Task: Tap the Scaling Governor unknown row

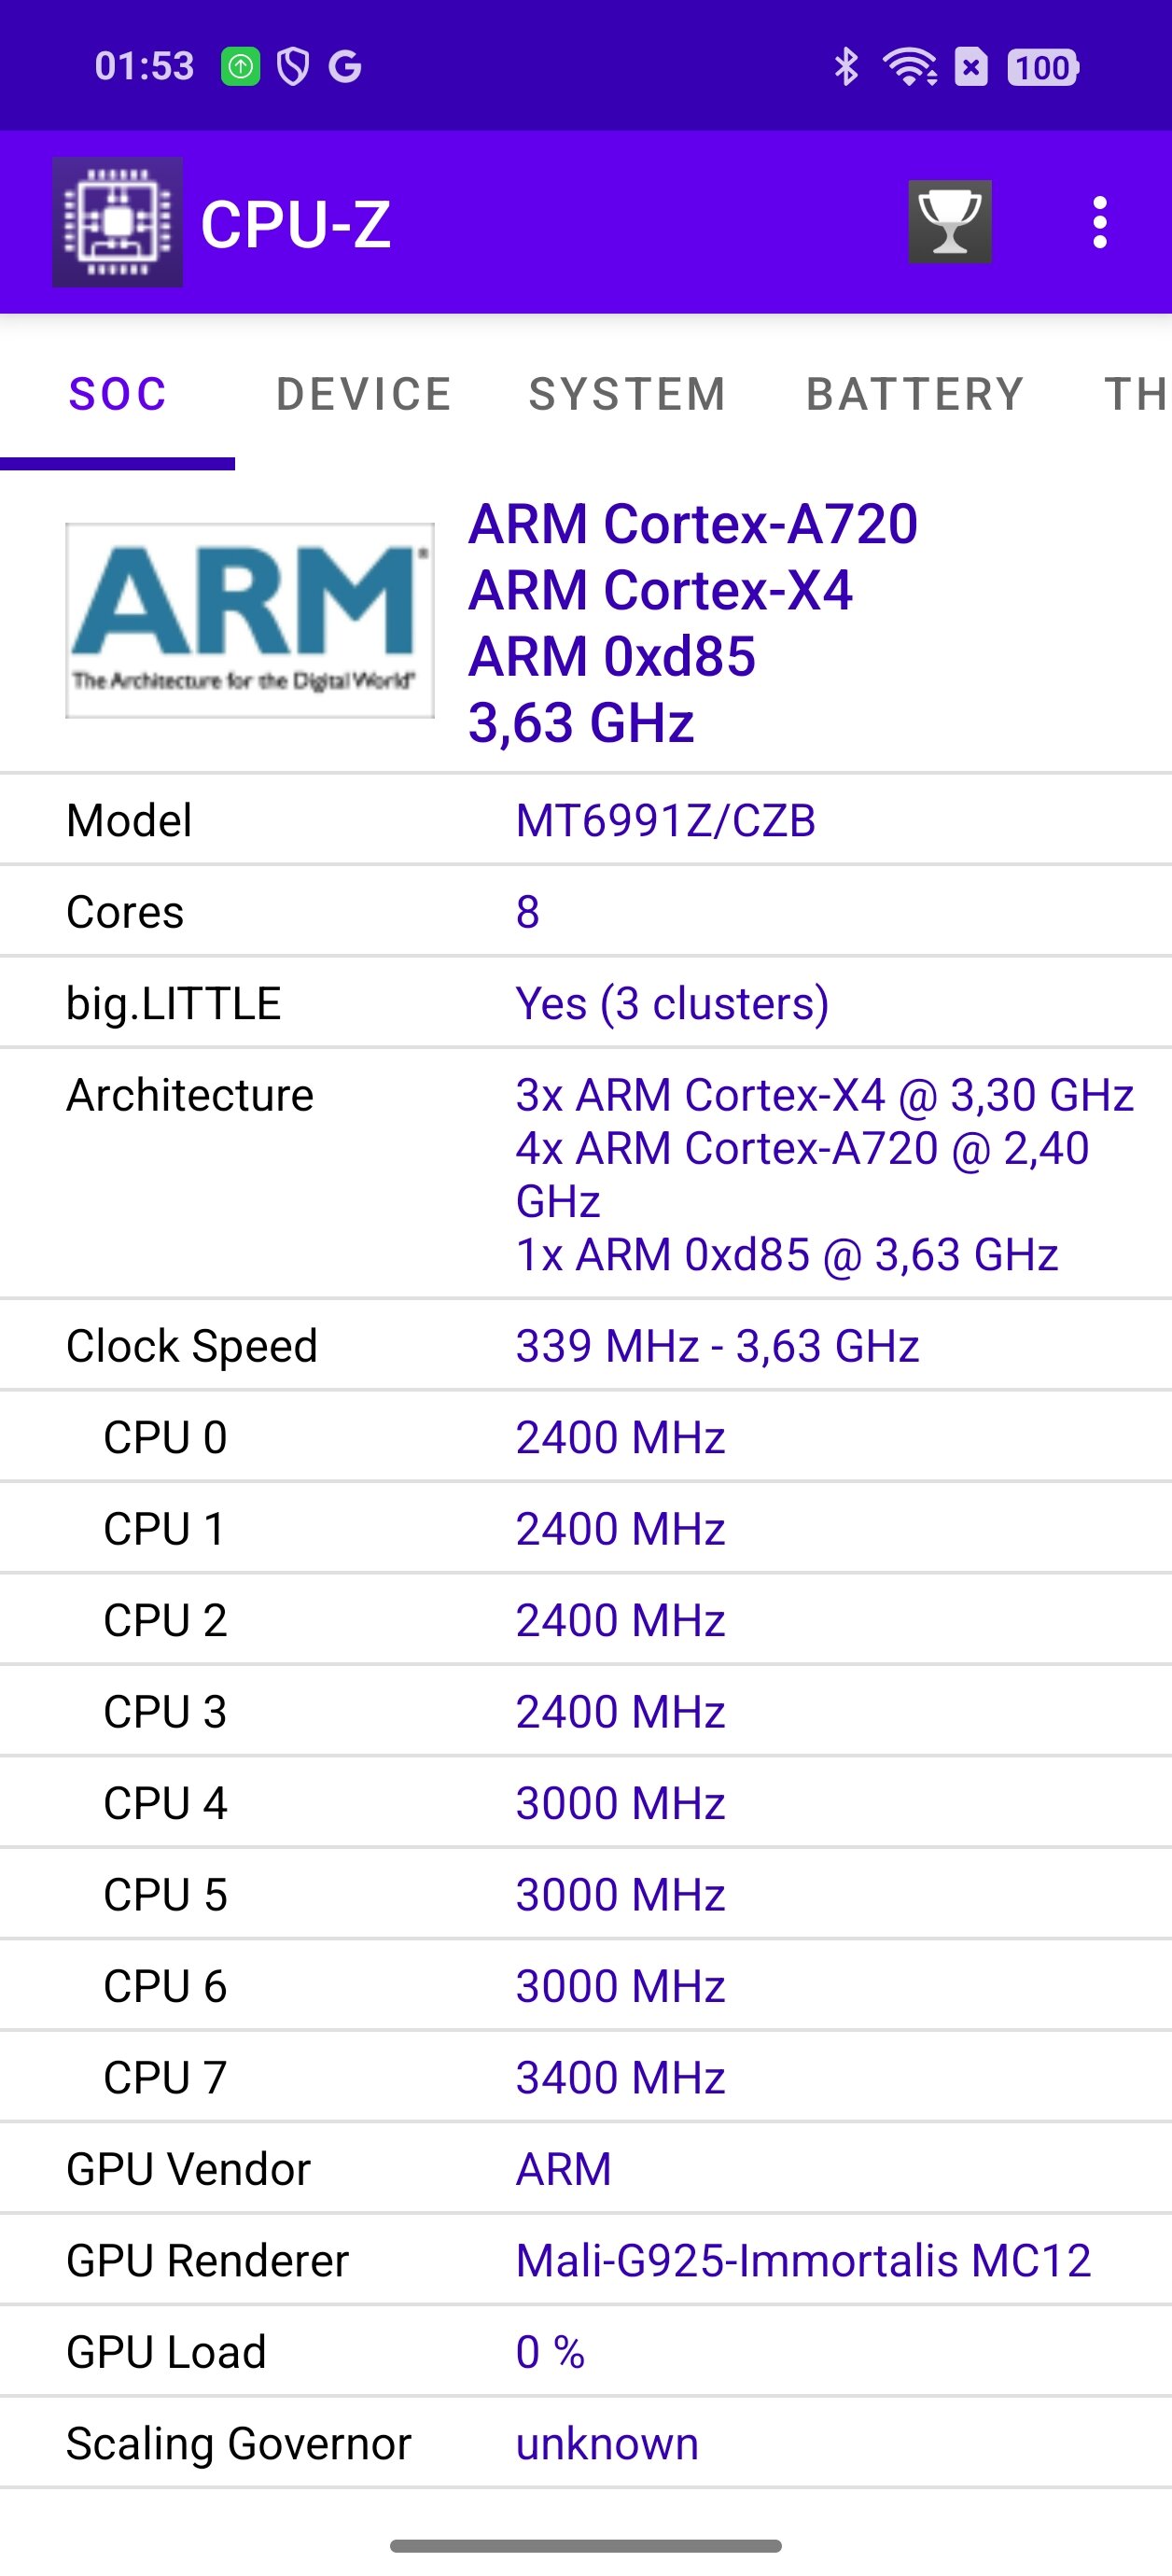Action: coord(586,2443)
